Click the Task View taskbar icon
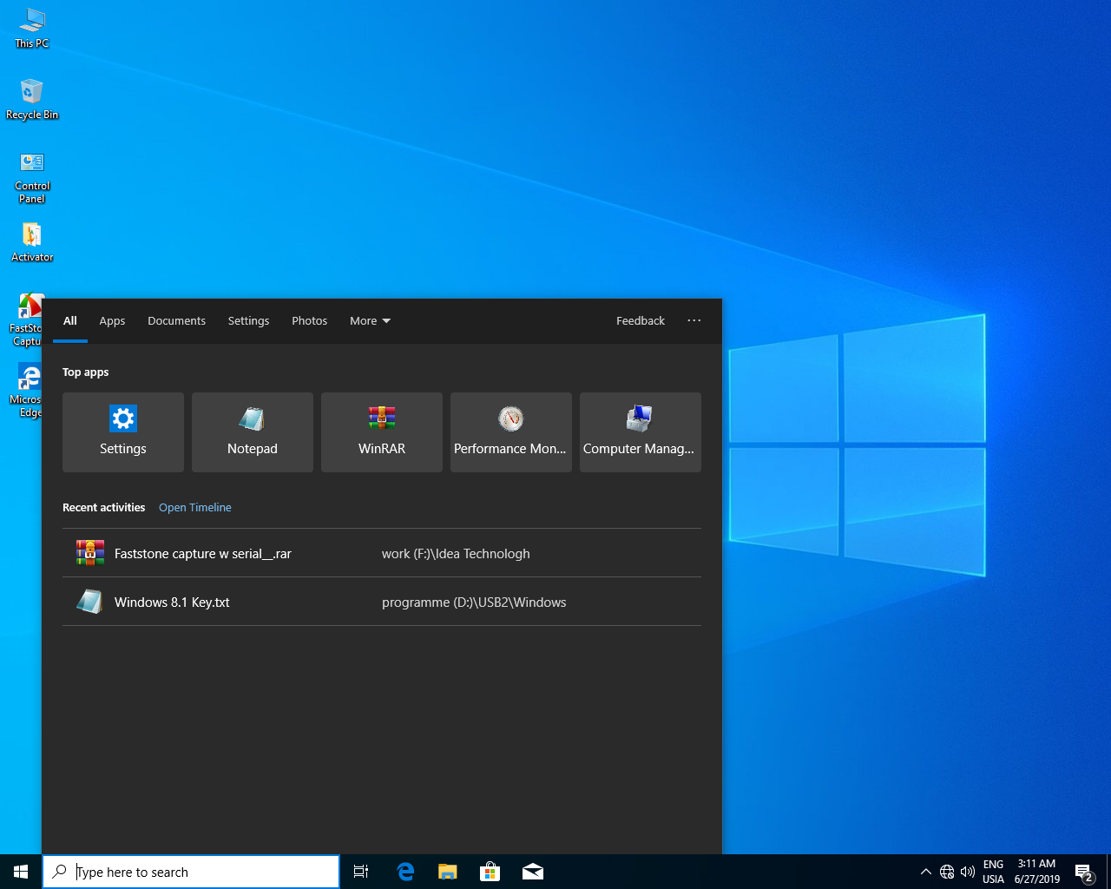The width and height of the screenshot is (1111, 889). [x=361, y=872]
